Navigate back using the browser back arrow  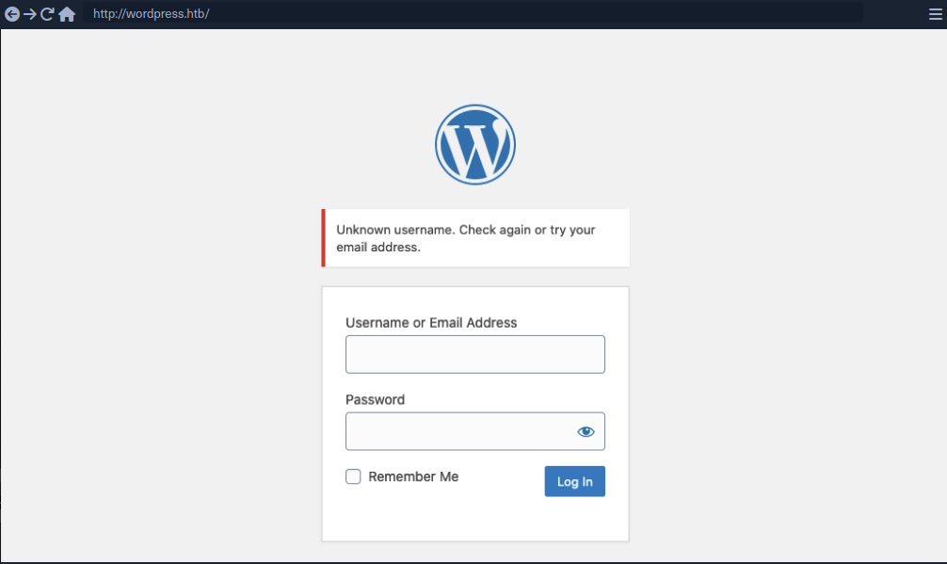click(13, 13)
